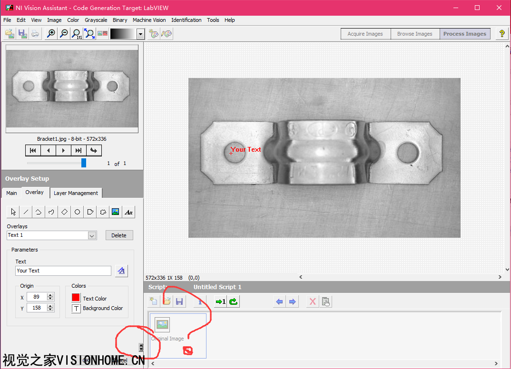511x369 pixels.
Task: Select the Line overlay tool
Action: tap(26, 212)
